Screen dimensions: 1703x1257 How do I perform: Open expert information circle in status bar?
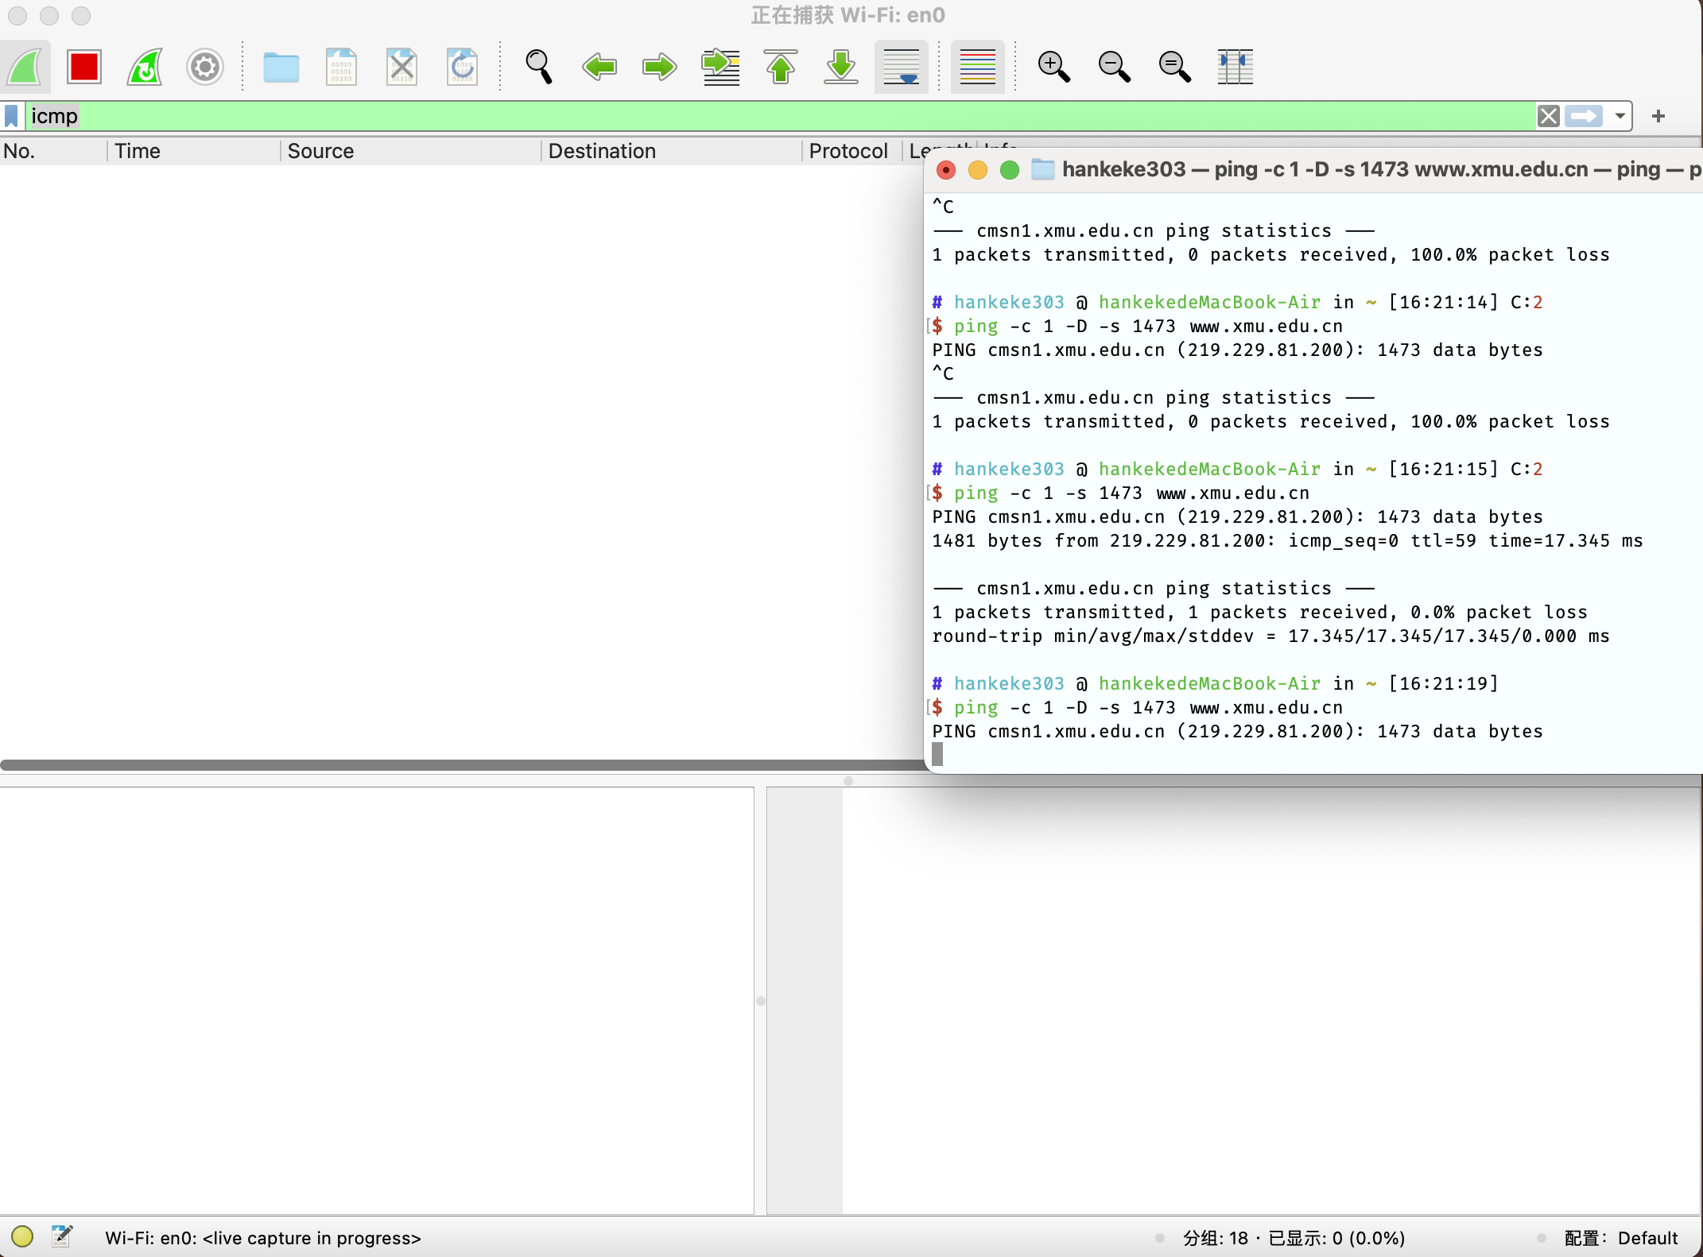click(x=22, y=1236)
